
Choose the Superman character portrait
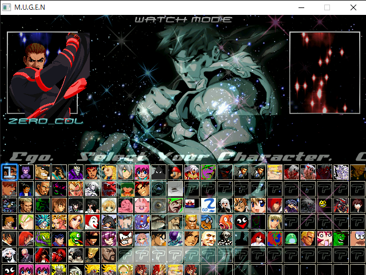tap(59, 239)
